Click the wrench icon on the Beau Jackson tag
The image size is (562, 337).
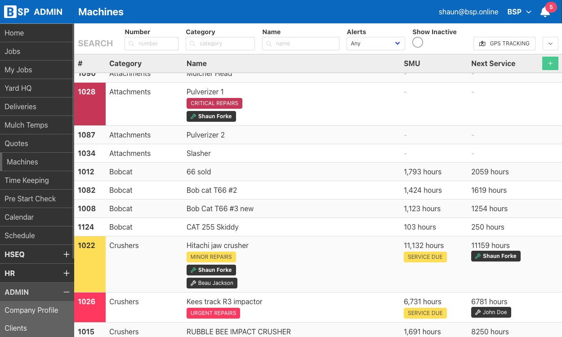[x=193, y=283]
